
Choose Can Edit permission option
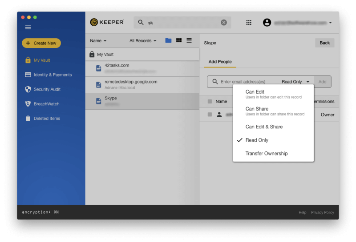point(273,94)
